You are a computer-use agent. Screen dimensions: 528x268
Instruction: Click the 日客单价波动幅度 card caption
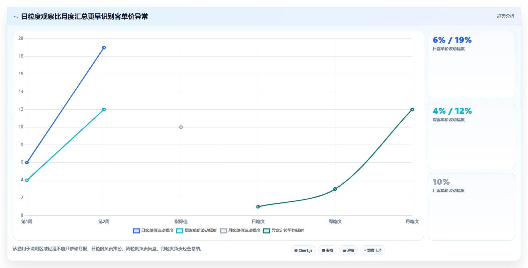coord(449,49)
